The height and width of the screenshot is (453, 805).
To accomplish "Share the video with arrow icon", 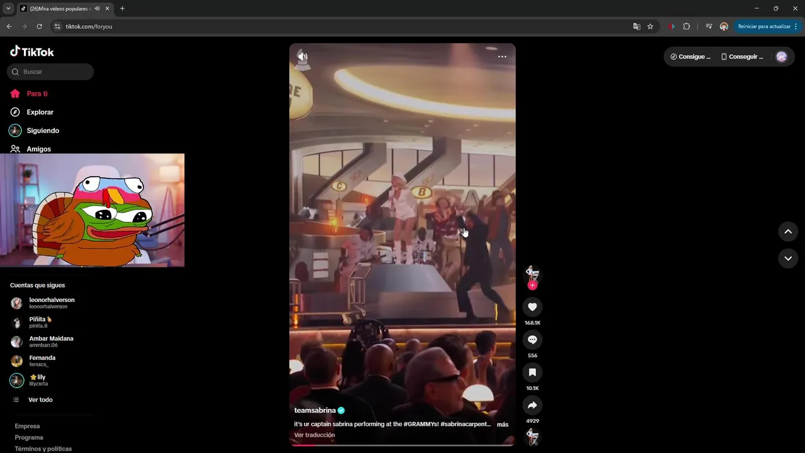I will click(532, 405).
